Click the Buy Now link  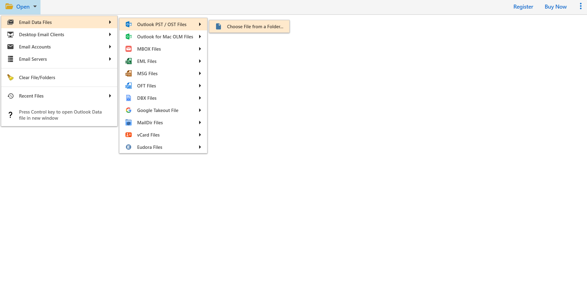click(555, 6)
